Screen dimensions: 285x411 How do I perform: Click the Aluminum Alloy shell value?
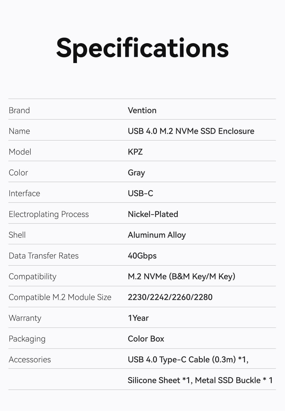[x=157, y=235]
